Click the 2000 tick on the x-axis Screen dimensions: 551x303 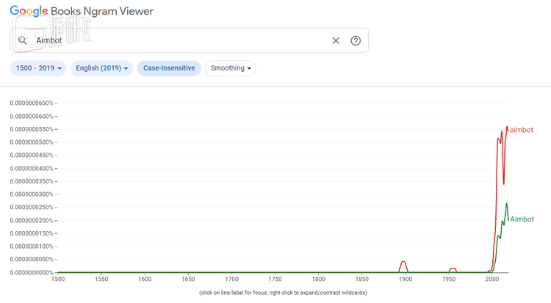pyautogui.click(x=491, y=280)
